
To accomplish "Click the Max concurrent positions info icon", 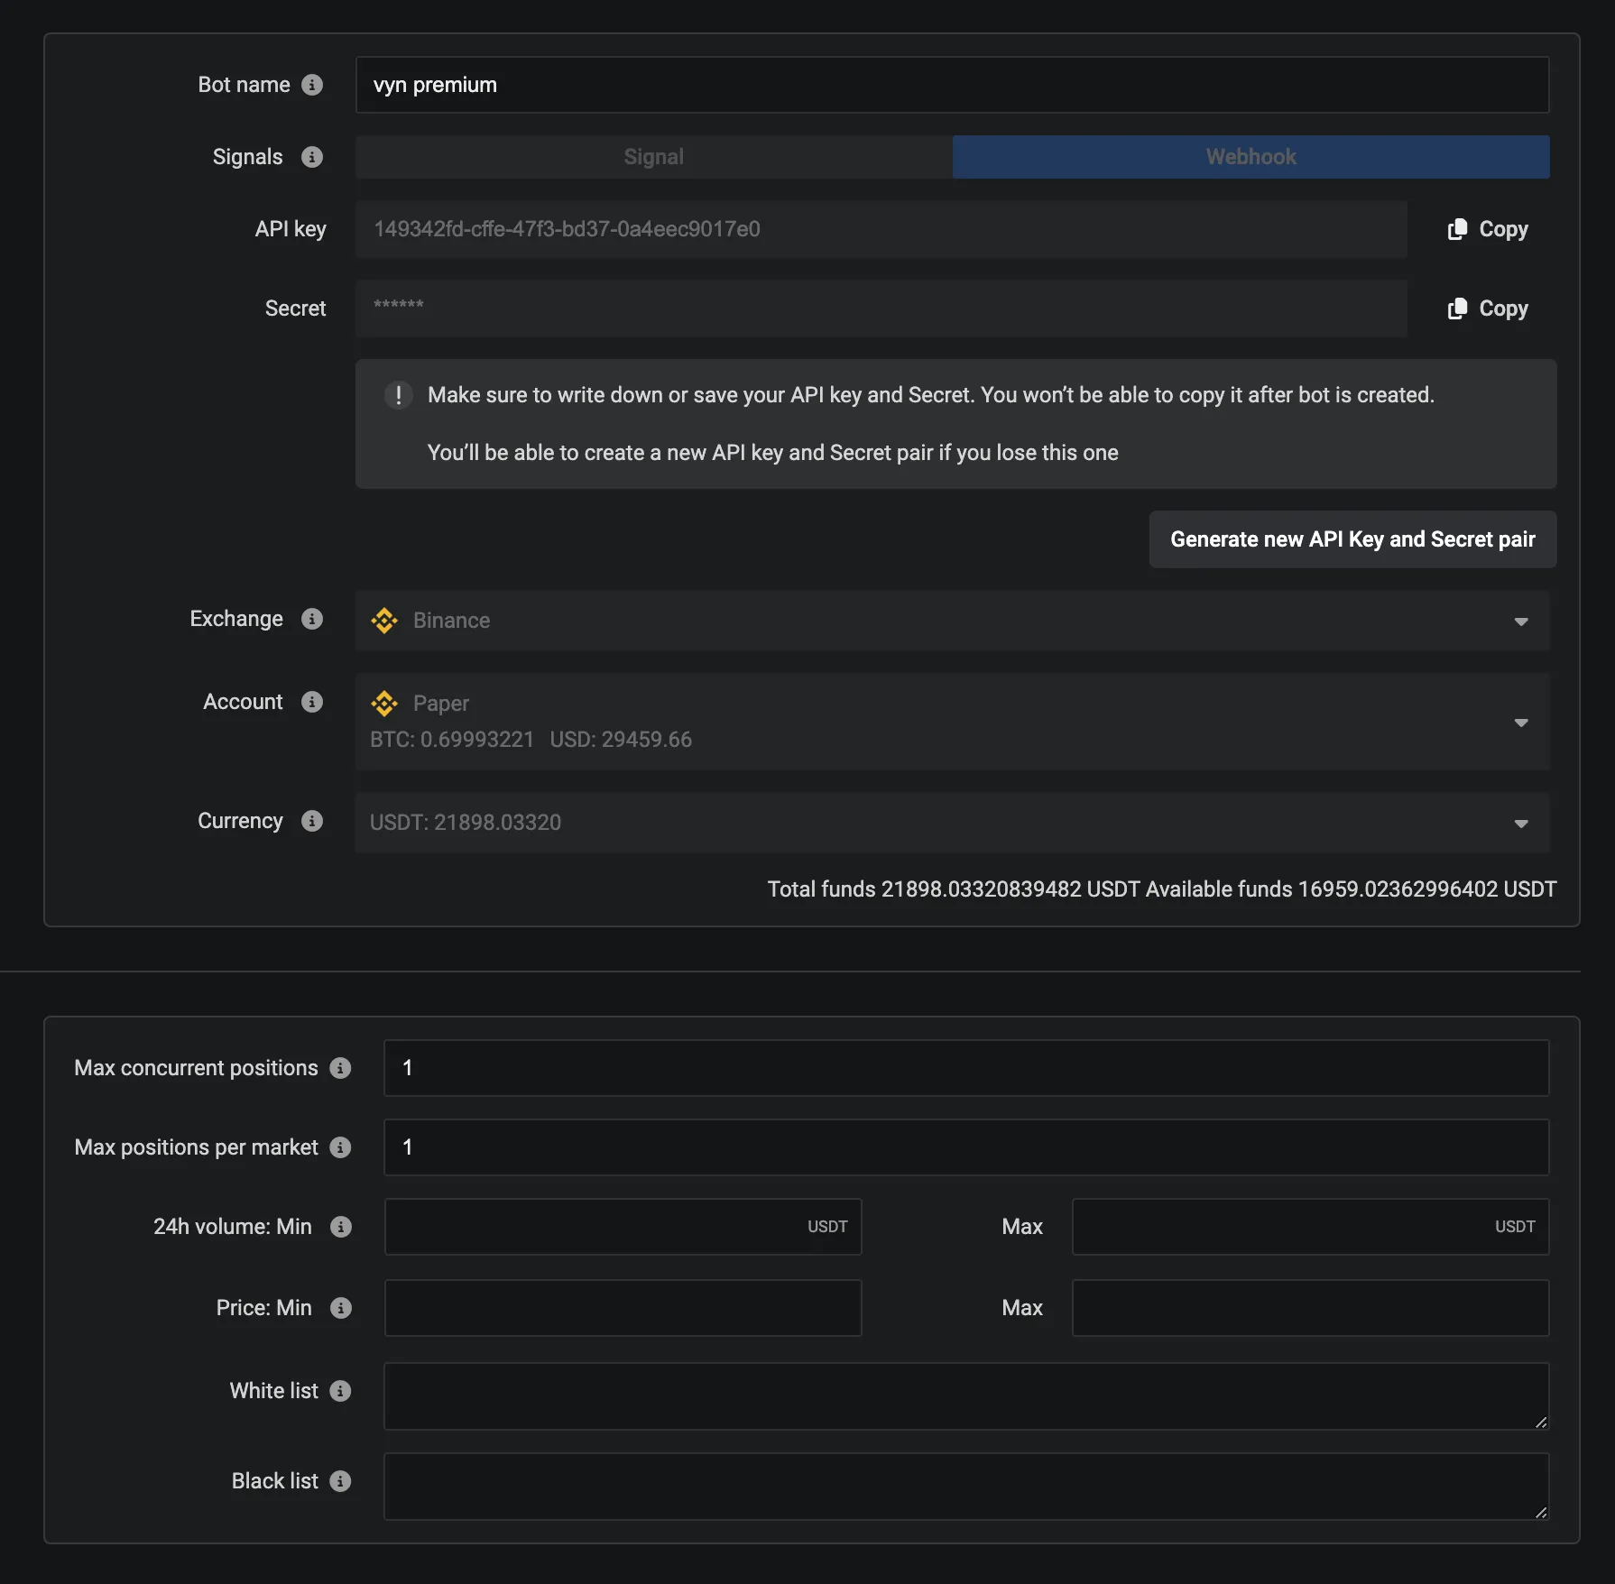I will click(x=340, y=1068).
